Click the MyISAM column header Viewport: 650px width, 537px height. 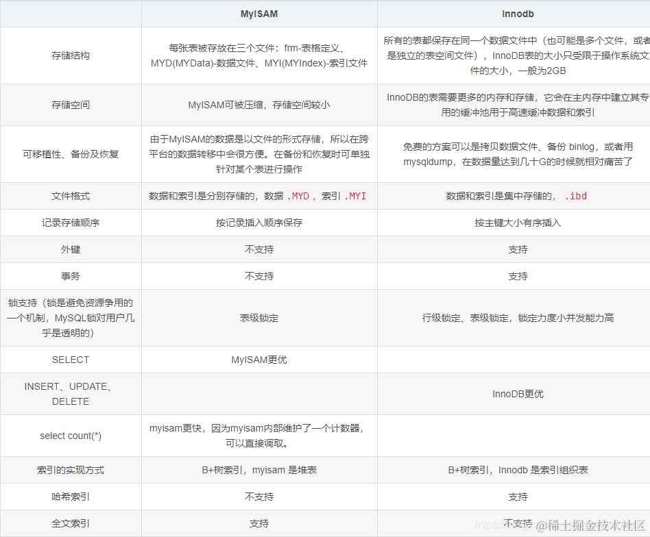pyautogui.click(x=259, y=14)
